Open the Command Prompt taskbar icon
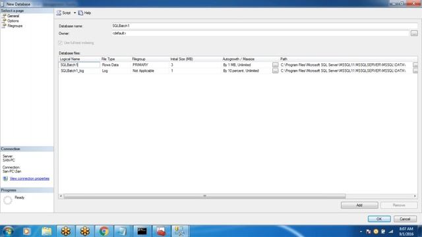This screenshot has height=237, width=422. click(142, 231)
